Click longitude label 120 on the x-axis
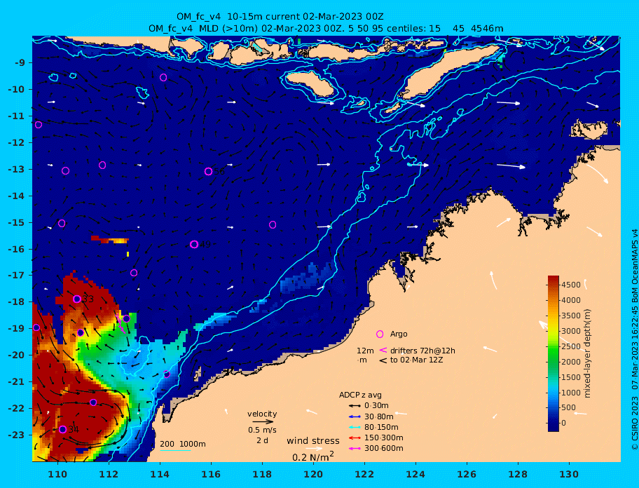This screenshot has width=639, height=488. point(313,474)
